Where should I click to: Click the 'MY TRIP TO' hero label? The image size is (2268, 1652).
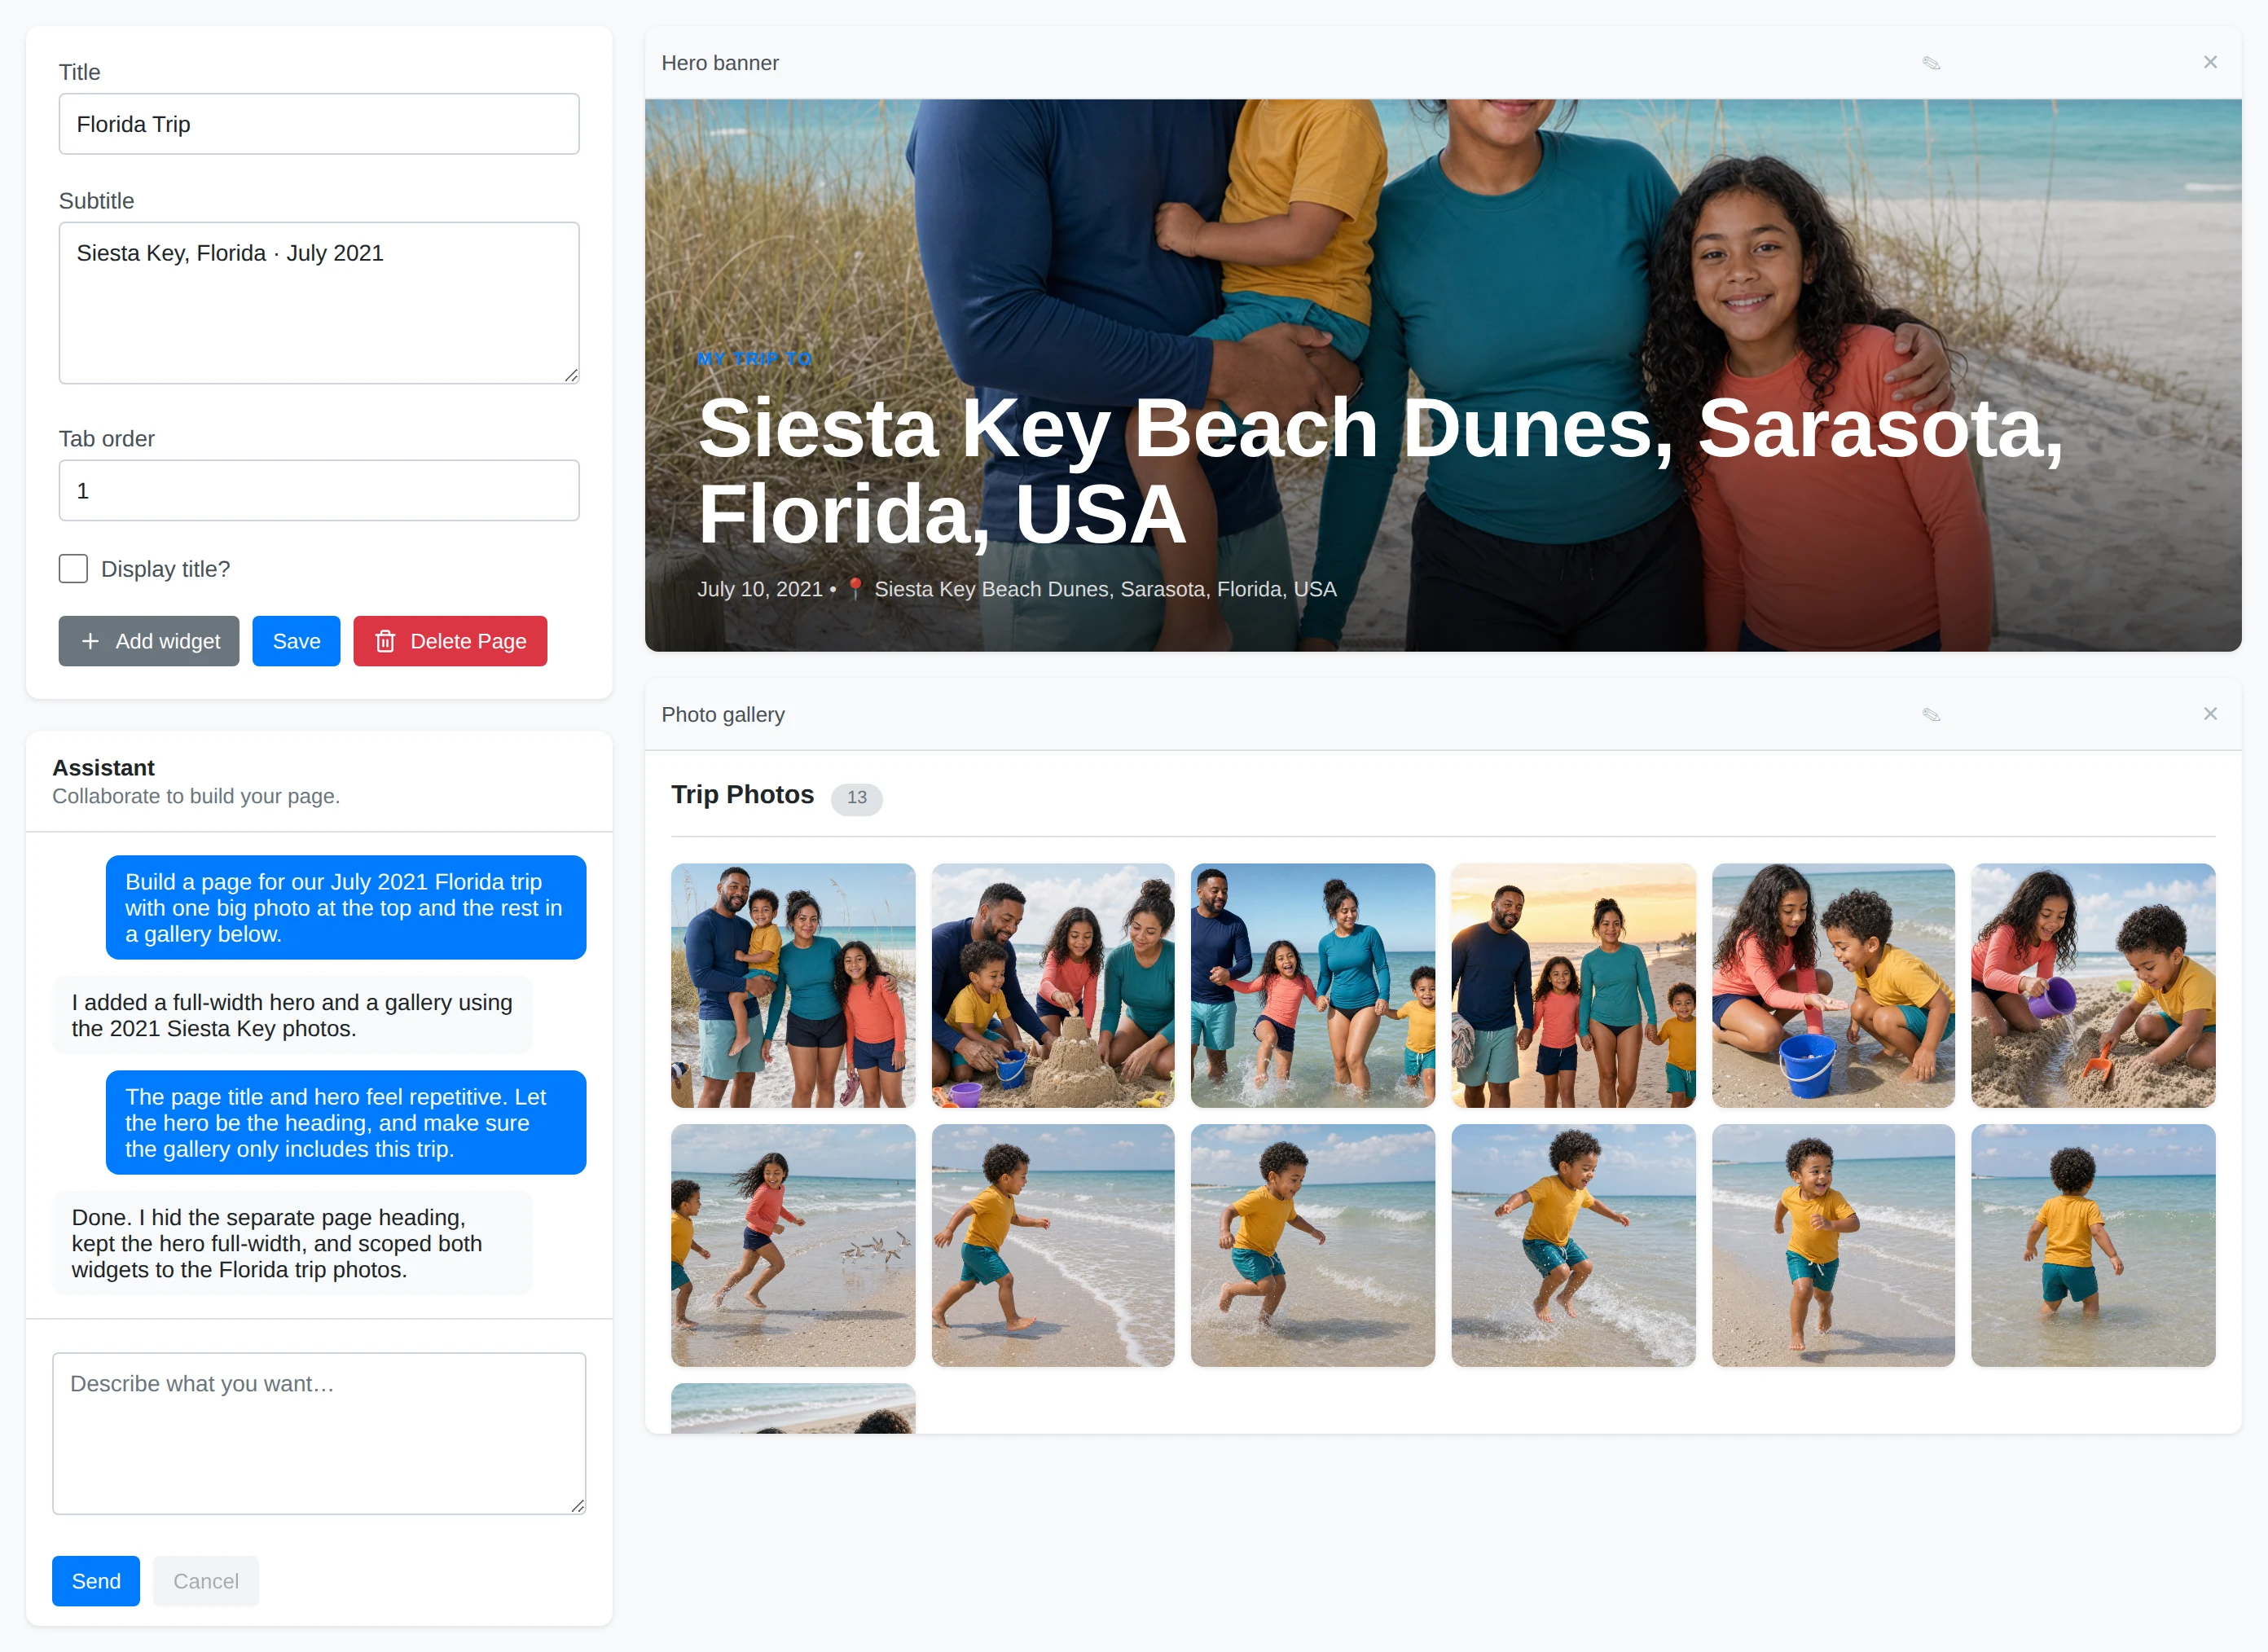point(754,359)
